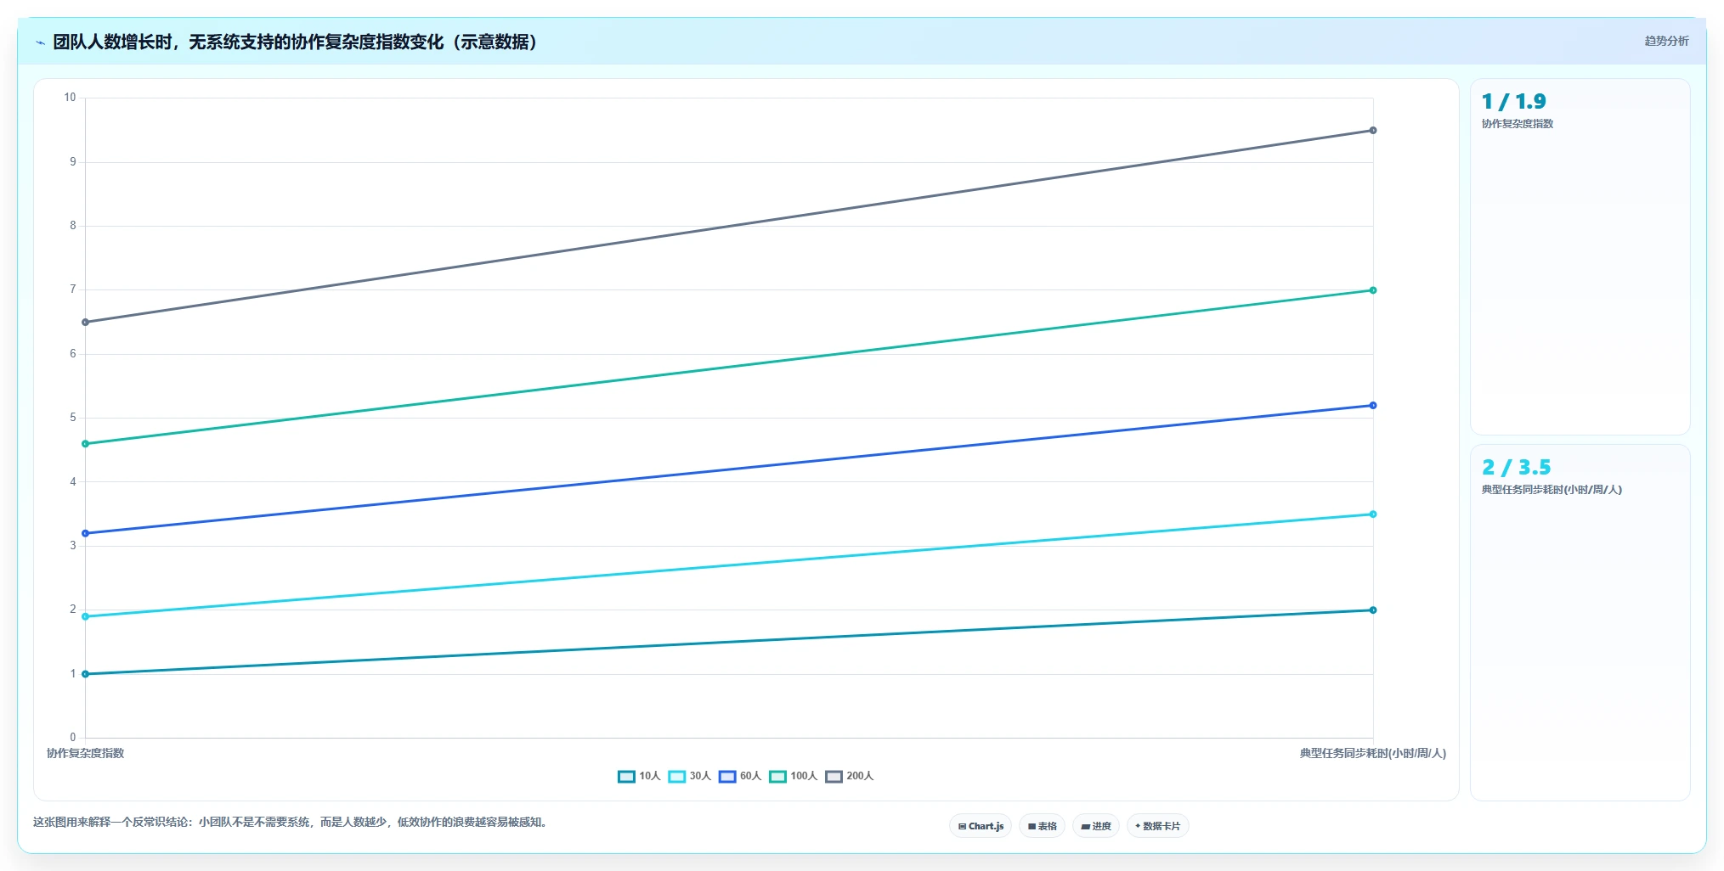Click the Chart.js tag chip
1724x871 pixels.
pyautogui.click(x=981, y=826)
